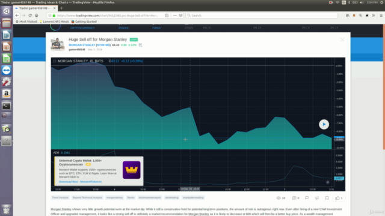Expand the toolbar overflow chevron
This screenshot has height=216, width=385.
point(373,16)
